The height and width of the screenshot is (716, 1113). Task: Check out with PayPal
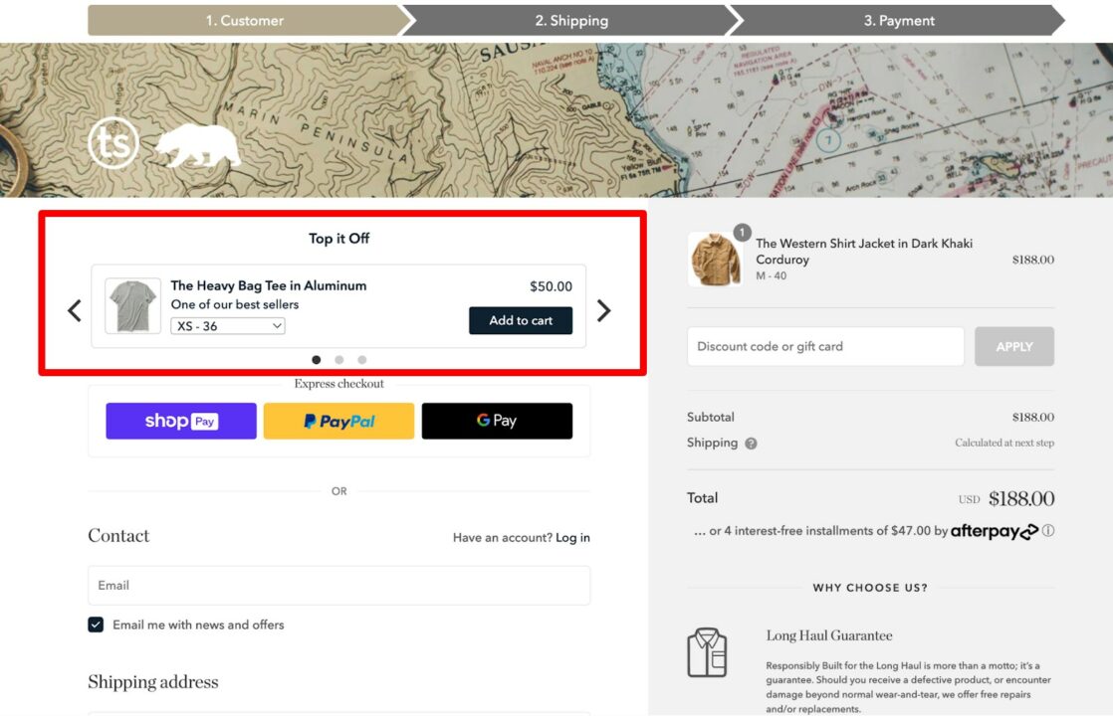338,421
